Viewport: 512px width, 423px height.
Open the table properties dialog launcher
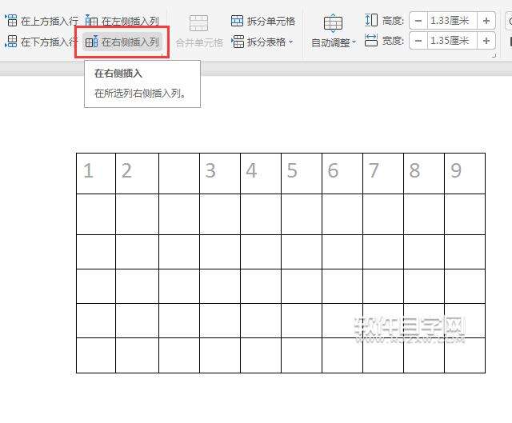pos(494,56)
